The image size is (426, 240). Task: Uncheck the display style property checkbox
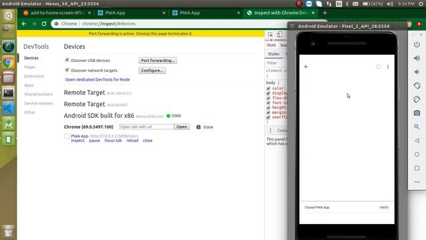pyautogui.click(x=268, y=93)
